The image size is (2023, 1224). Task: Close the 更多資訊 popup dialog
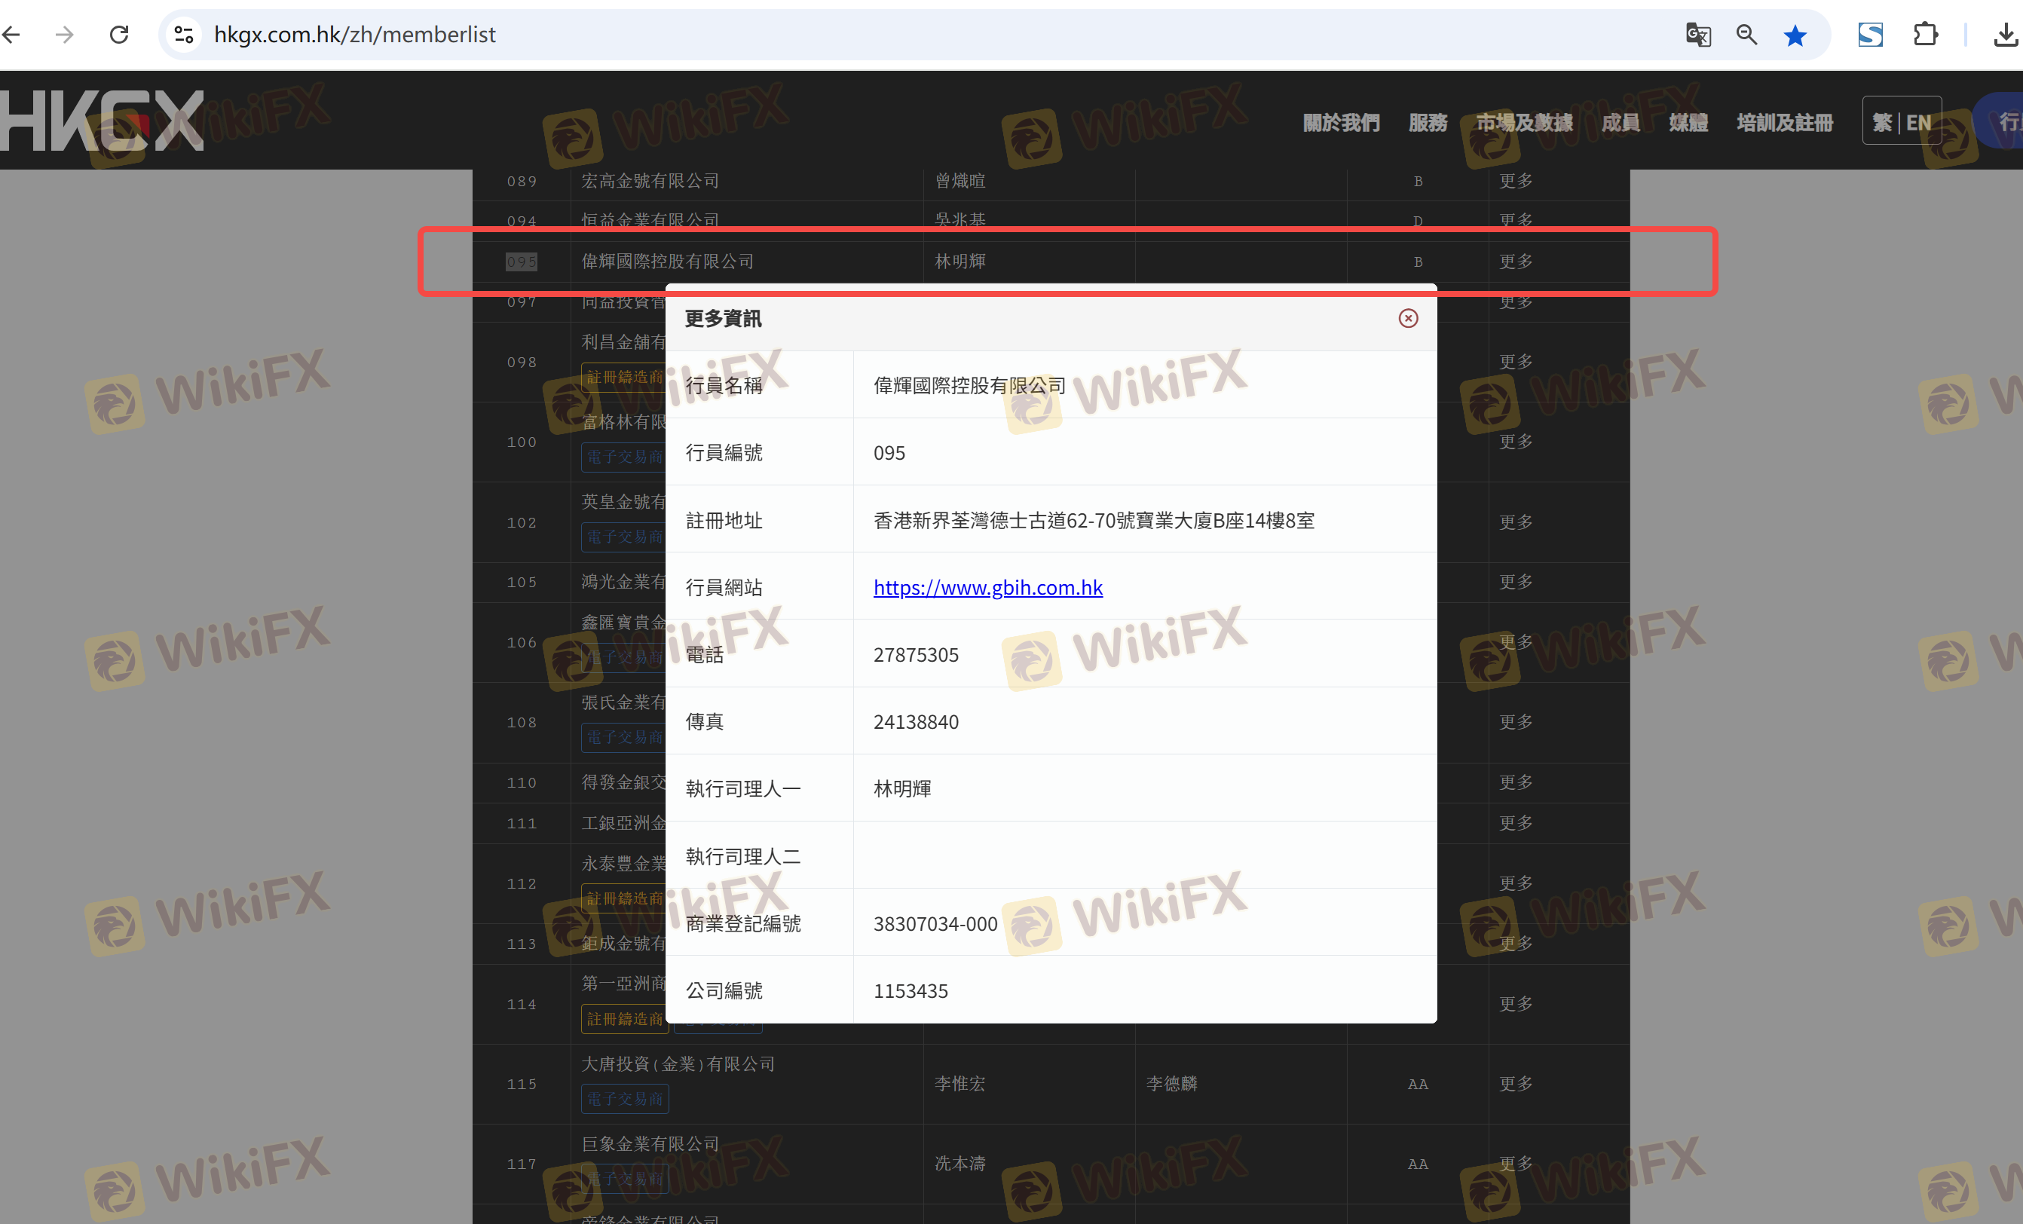(1408, 319)
